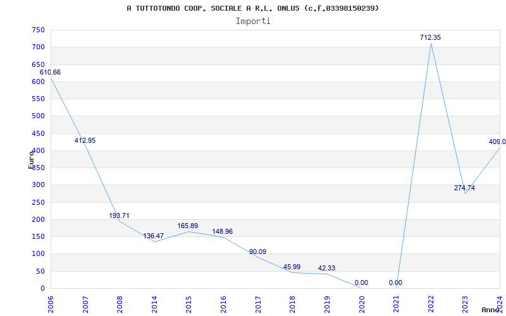Click the 2006 x-axis year label
The height and width of the screenshot is (316, 506).
[x=51, y=305]
